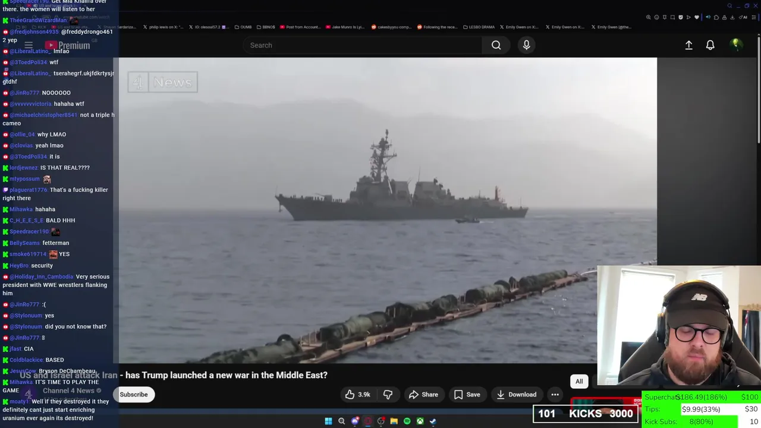Screen dimensions: 761x428
Task: Click the main video frame to pause
Action: (x=388, y=210)
